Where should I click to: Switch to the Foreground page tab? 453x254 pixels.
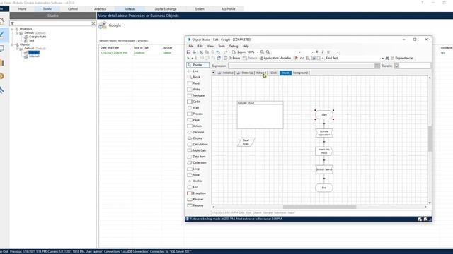300,73
